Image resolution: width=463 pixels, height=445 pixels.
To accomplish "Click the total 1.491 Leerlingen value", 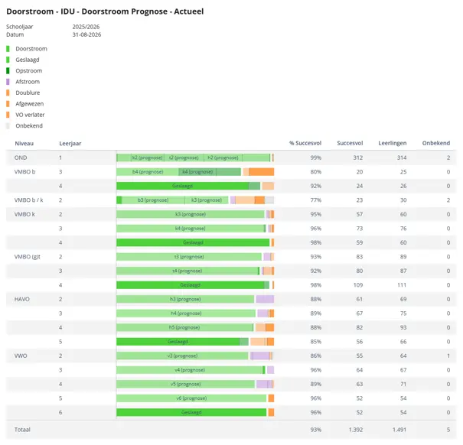I will coord(399,430).
